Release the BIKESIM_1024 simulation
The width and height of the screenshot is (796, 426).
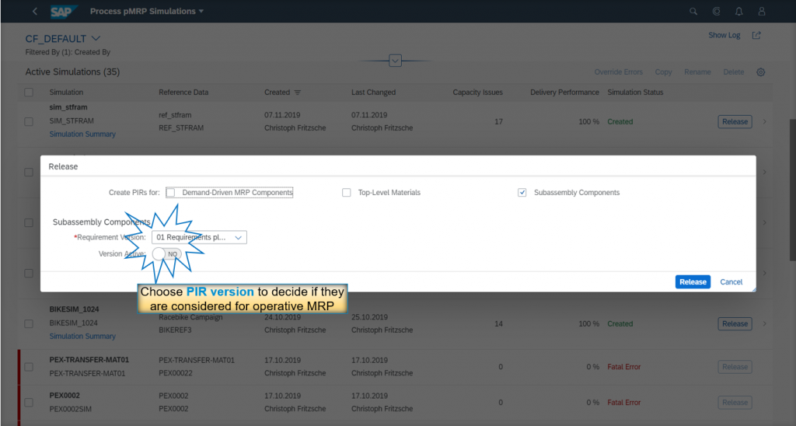735,323
